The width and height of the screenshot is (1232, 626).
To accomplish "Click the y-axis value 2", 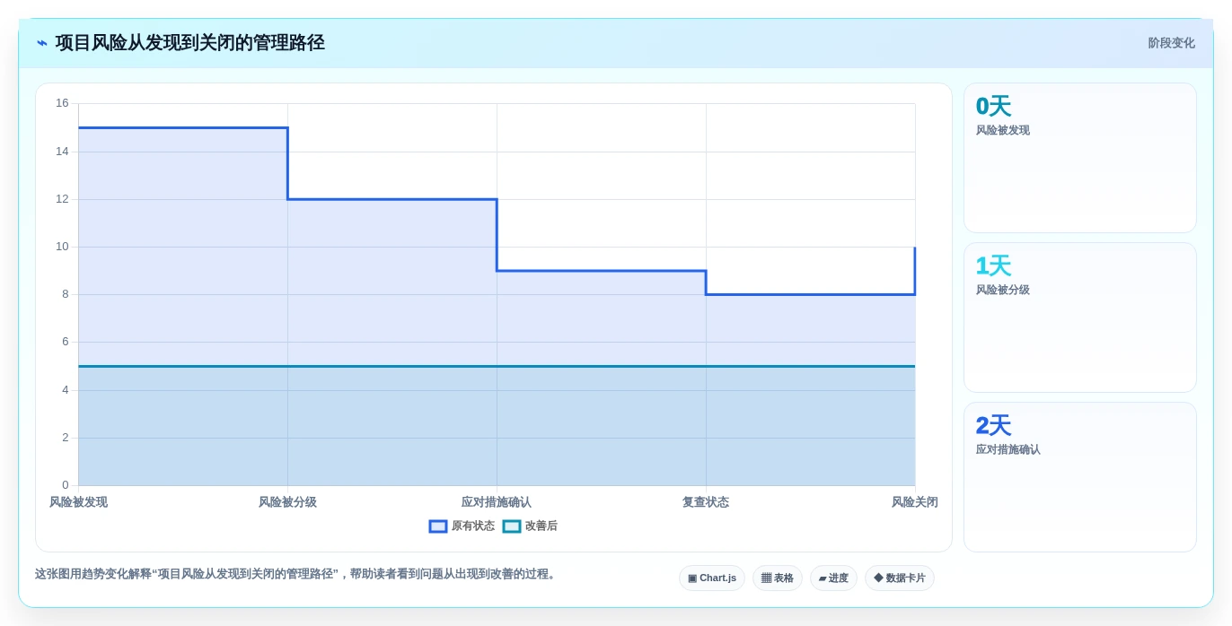I will 65,438.
